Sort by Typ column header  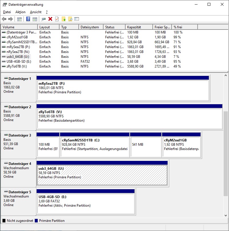tap(69, 27)
